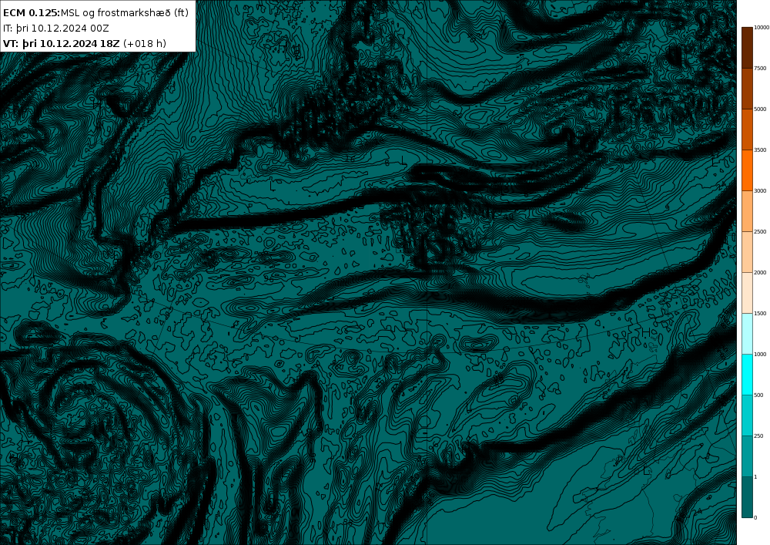
Task: Click the bright orange 3000–3500 ft color band
Action: click(747, 170)
